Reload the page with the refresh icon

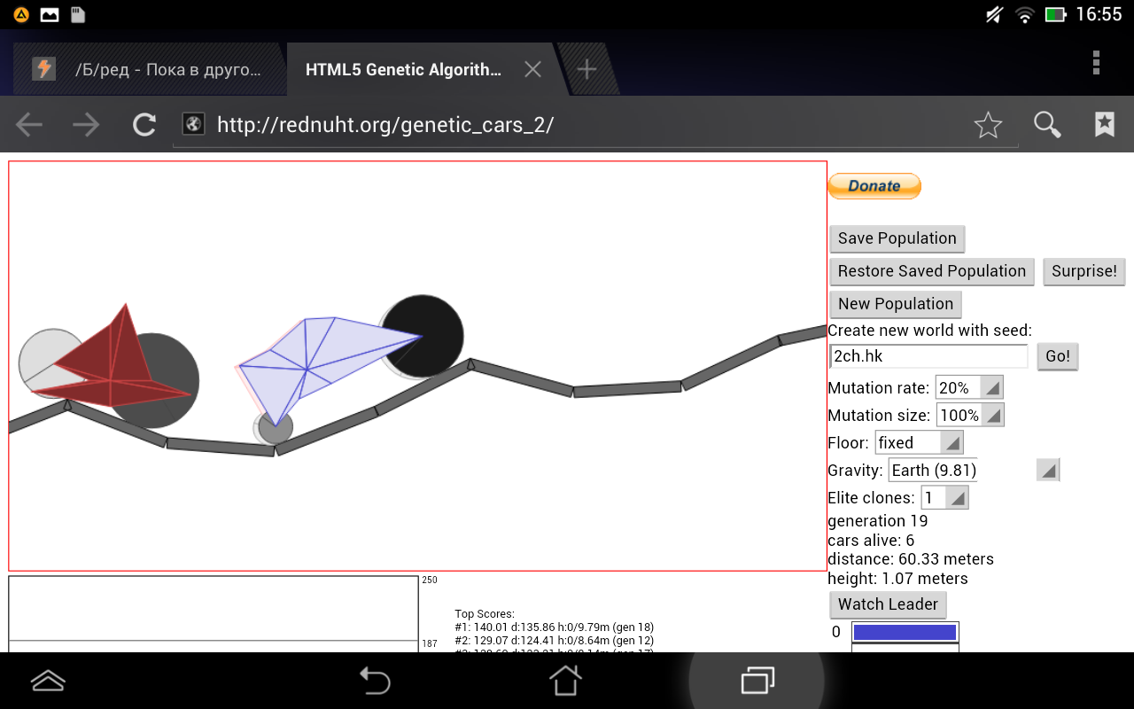144,125
